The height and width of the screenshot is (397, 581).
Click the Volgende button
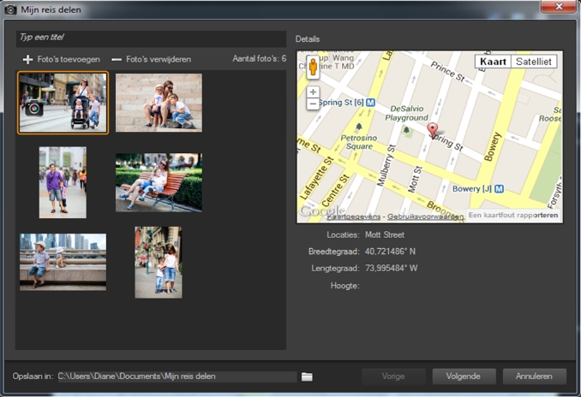click(463, 376)
